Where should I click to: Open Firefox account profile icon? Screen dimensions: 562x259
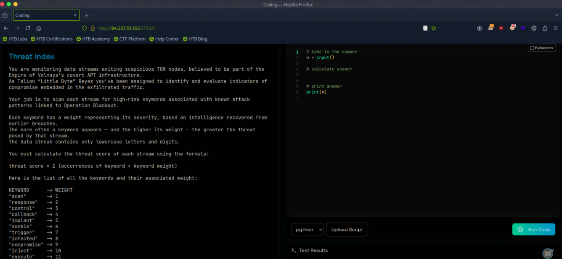[x=479, y=28]
